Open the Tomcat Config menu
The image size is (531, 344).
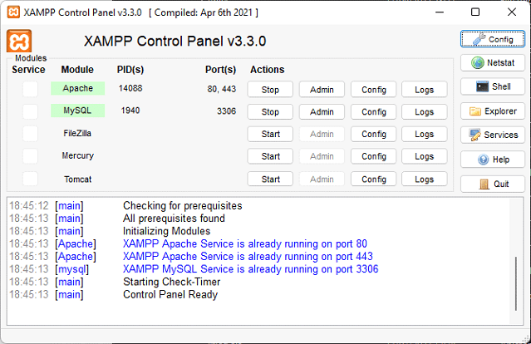tap(373, 179)
